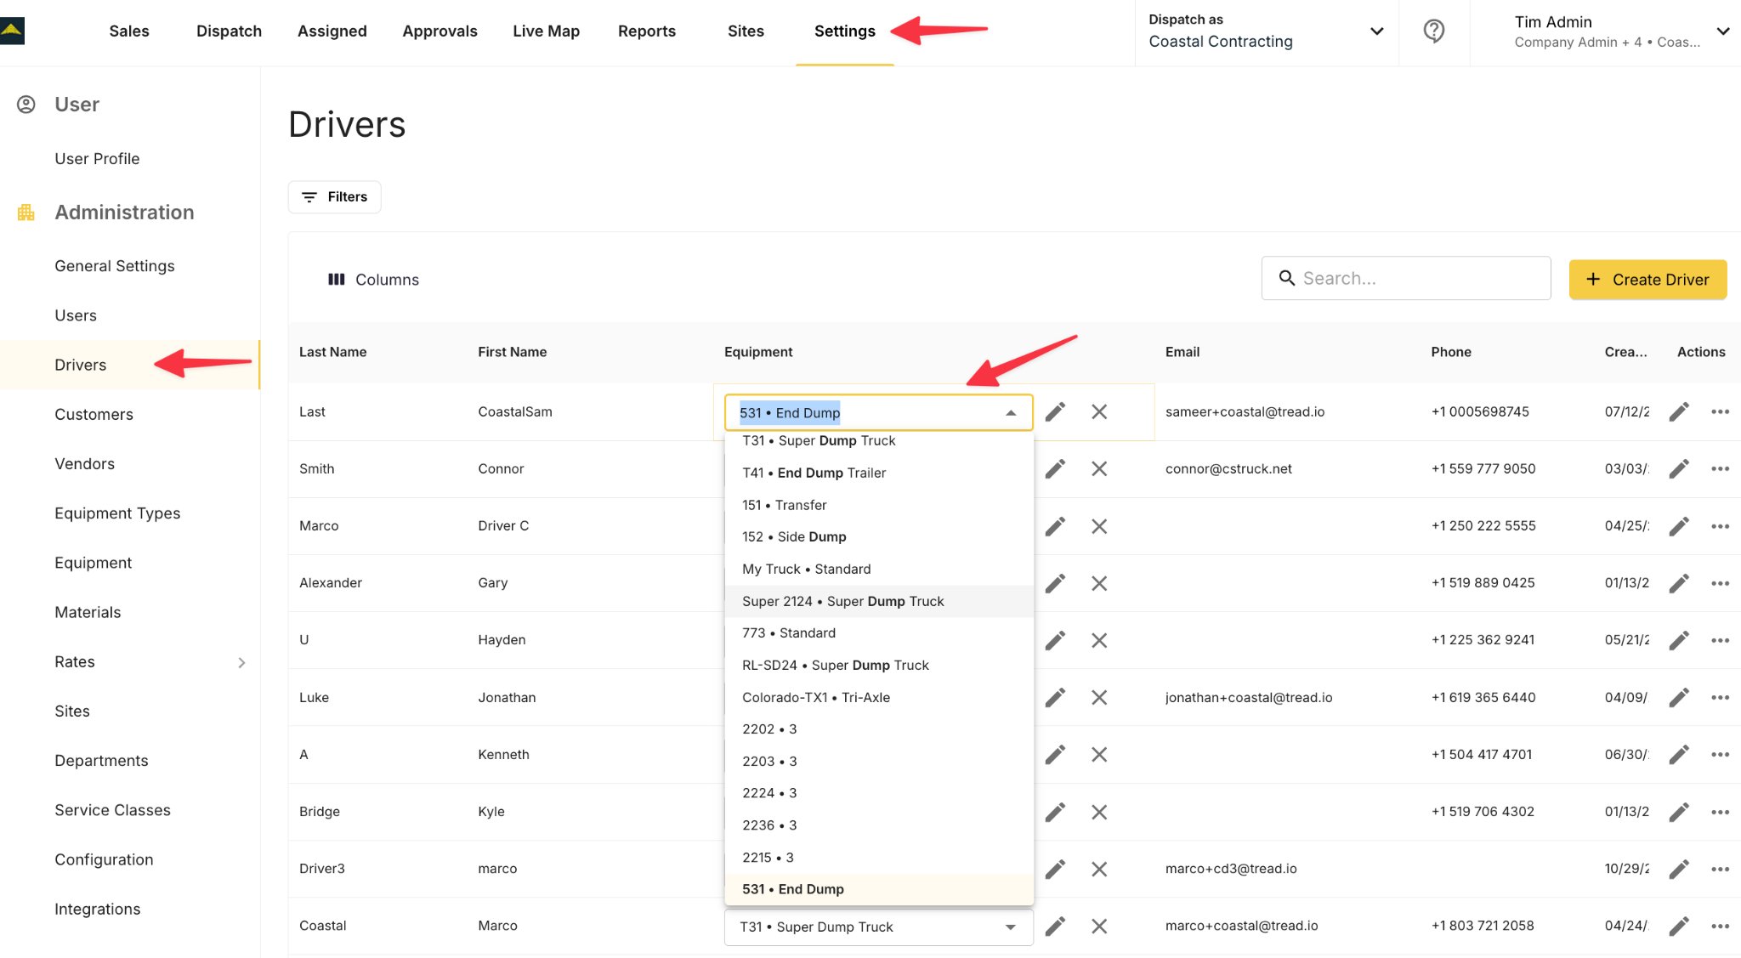Image resolution: width=1741 pixels, height=958 pixels.
Task: Clear equipment for Smith Connor with X
Action: coord(1099,469)
